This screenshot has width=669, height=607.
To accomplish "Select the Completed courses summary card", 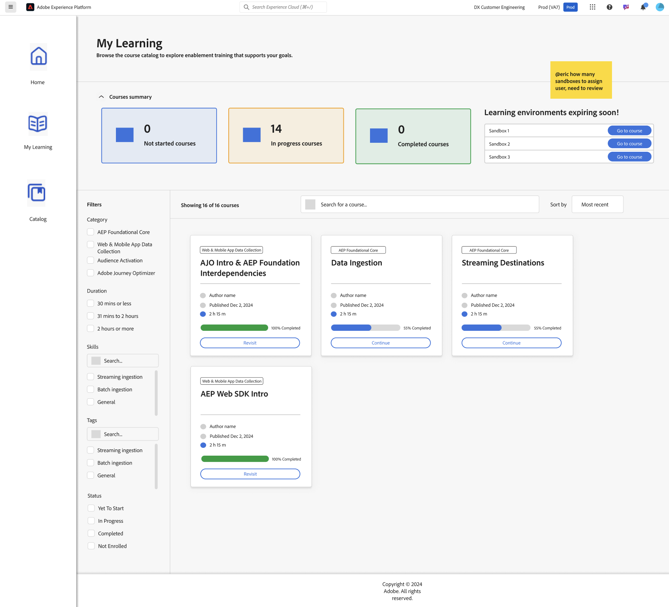I will point(413,136).
